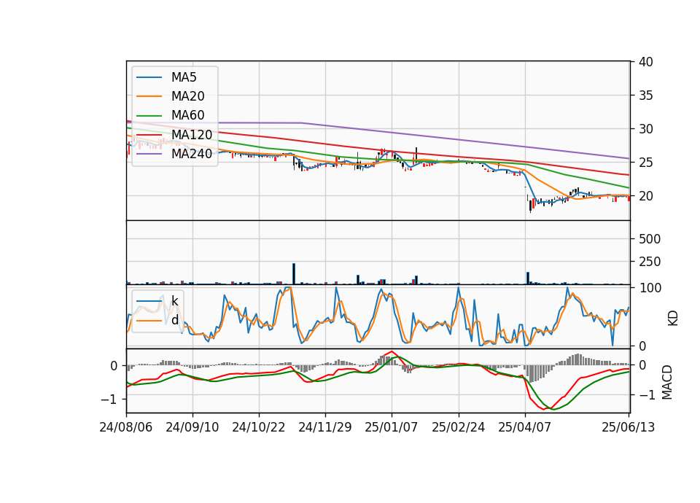The height and width of the screenshot is (503, 700).
Task: Click the volume axis value 250
Action: point(650,262)
